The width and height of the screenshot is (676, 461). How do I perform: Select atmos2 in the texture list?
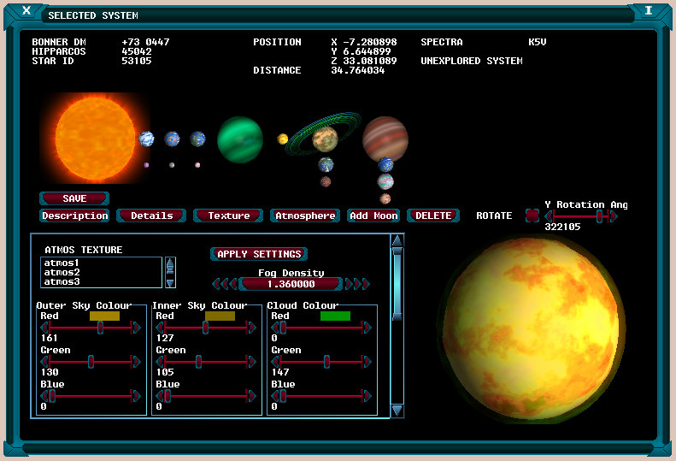click(x=62, y=272)
